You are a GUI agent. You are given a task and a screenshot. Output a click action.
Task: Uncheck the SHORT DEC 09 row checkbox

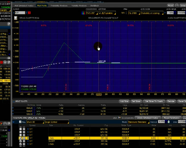point(20,141)
